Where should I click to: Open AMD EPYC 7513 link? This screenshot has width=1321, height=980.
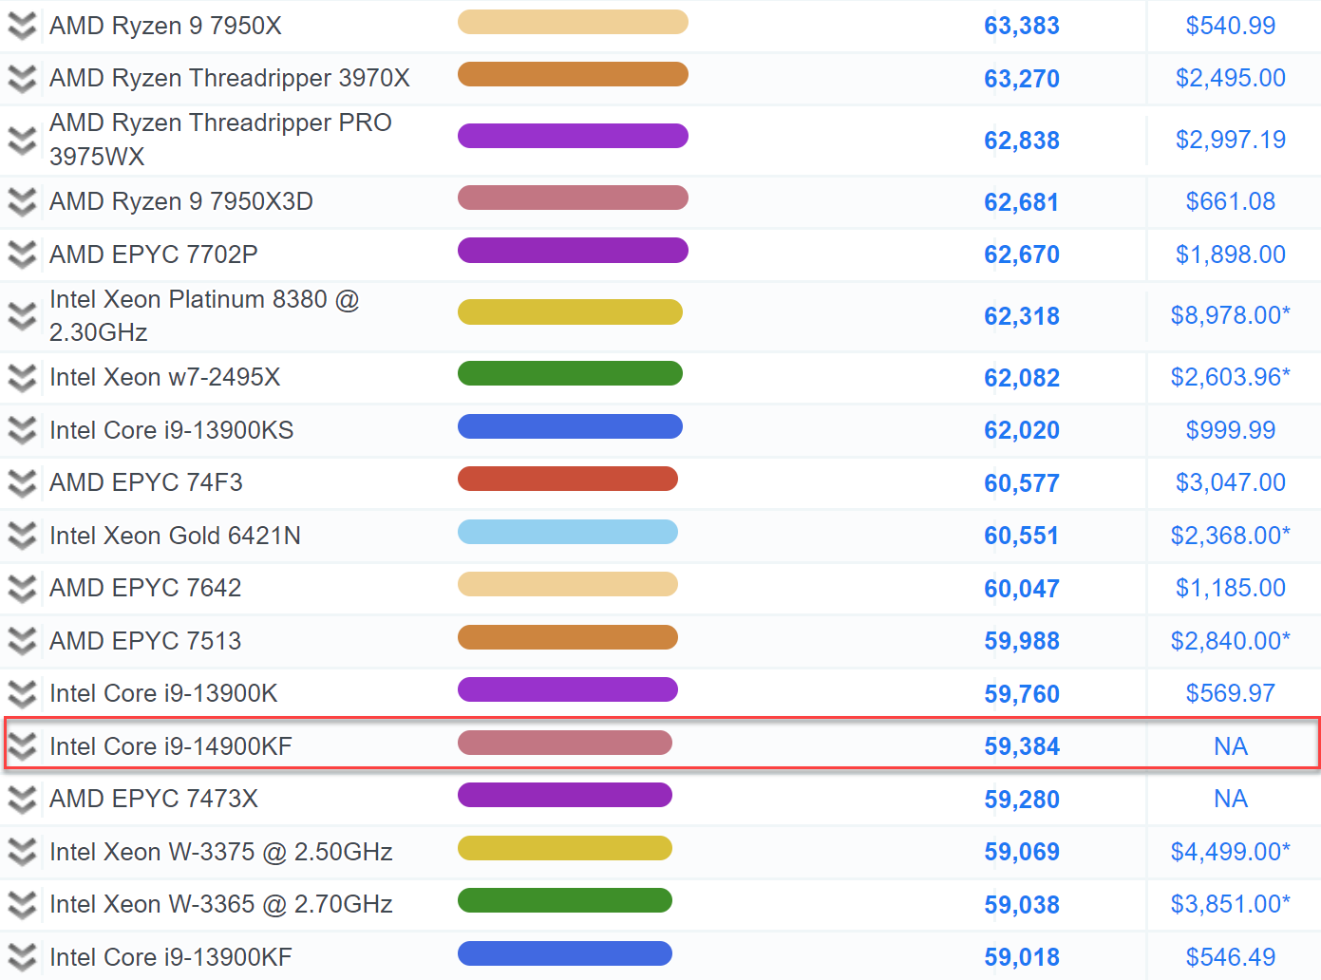point(145,641)
